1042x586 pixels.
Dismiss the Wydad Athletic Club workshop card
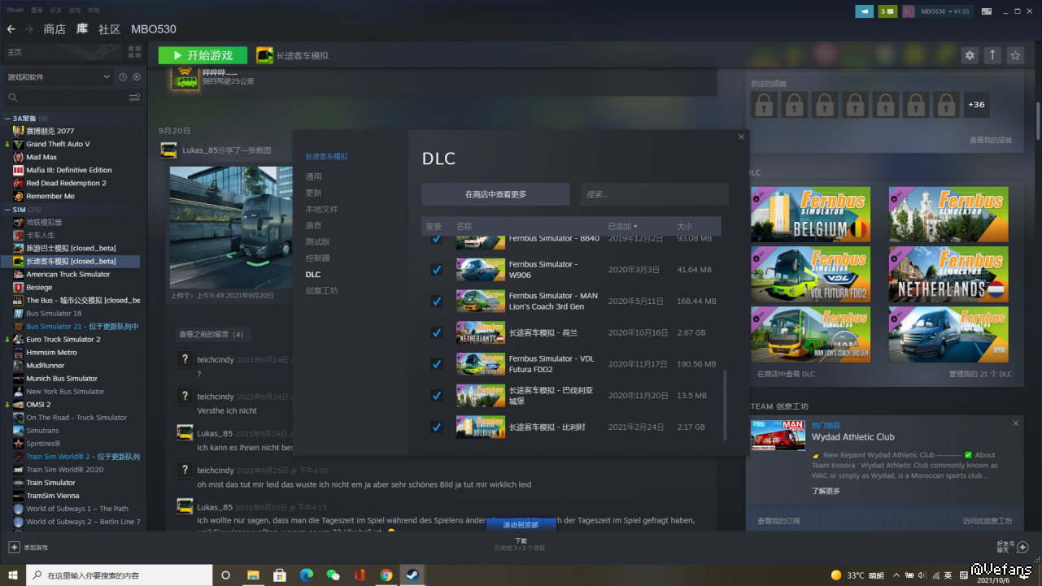coord(1016,423)
